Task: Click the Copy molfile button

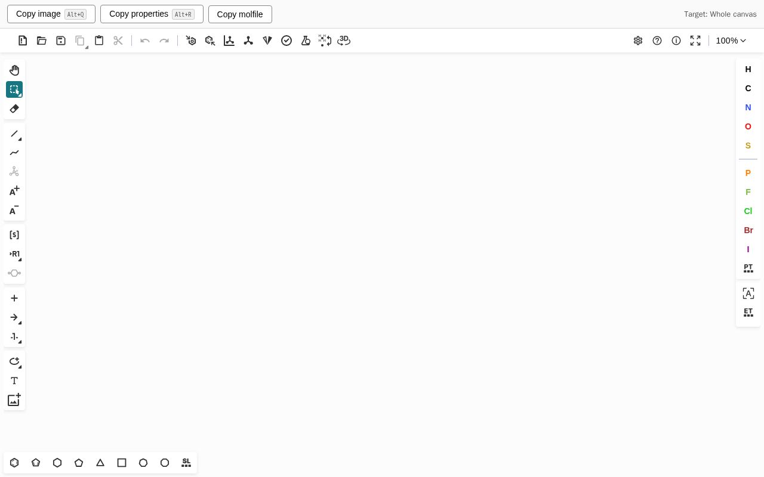Action: [240, 14]
